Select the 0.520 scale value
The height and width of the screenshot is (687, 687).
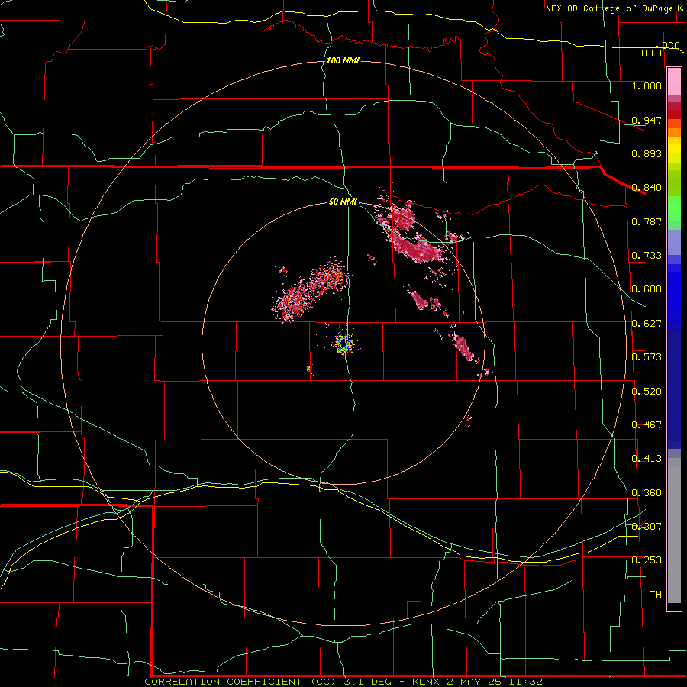click(647, 392)
